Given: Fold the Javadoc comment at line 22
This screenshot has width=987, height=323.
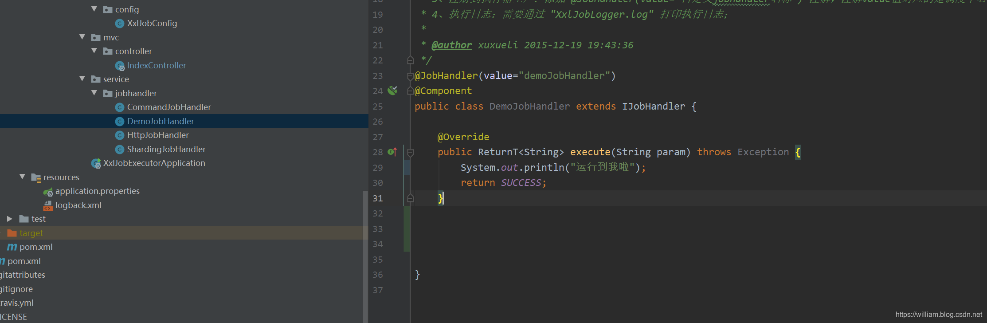Looking at the screenshot, I should (x=410, y=60).
